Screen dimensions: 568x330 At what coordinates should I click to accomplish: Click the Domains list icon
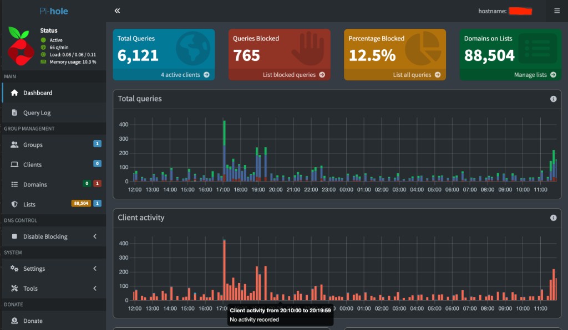[14, 184]
